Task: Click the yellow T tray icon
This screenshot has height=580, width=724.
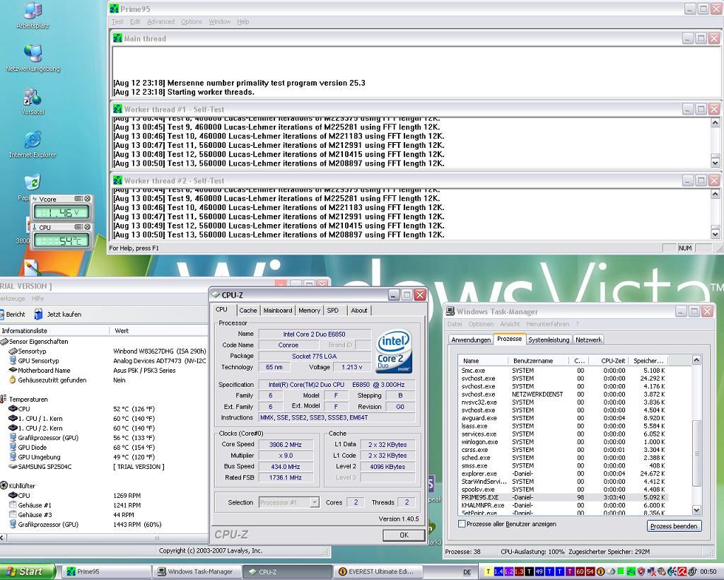Action: (x=488, y=572)
